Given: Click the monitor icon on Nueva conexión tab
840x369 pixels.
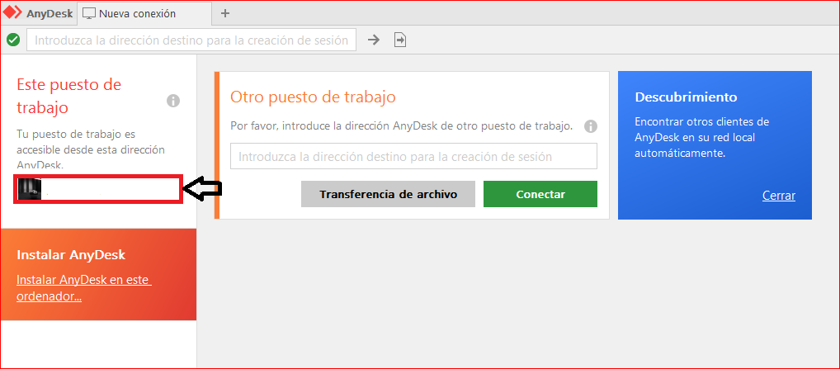Looking at the screenshot, I should click(89, 13).
